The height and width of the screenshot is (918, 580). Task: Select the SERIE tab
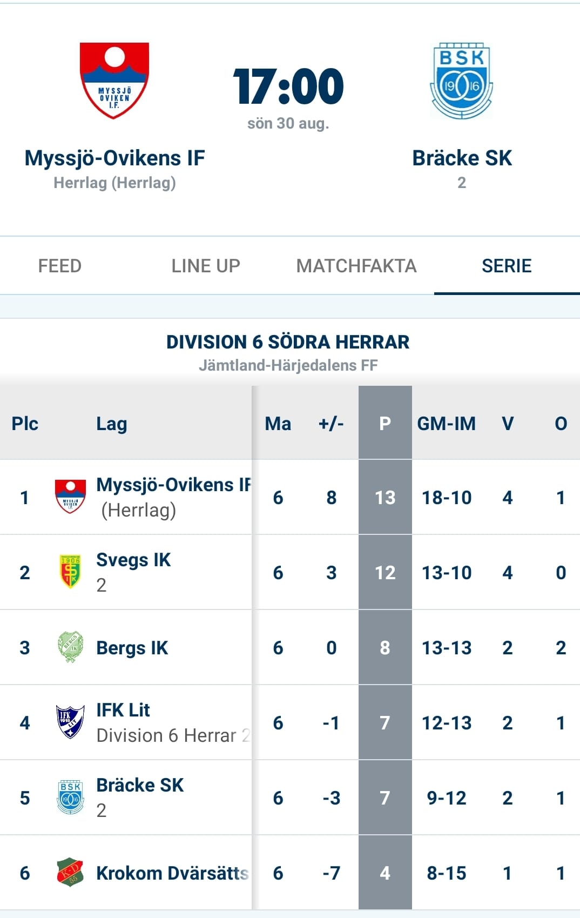pos(507,266)
